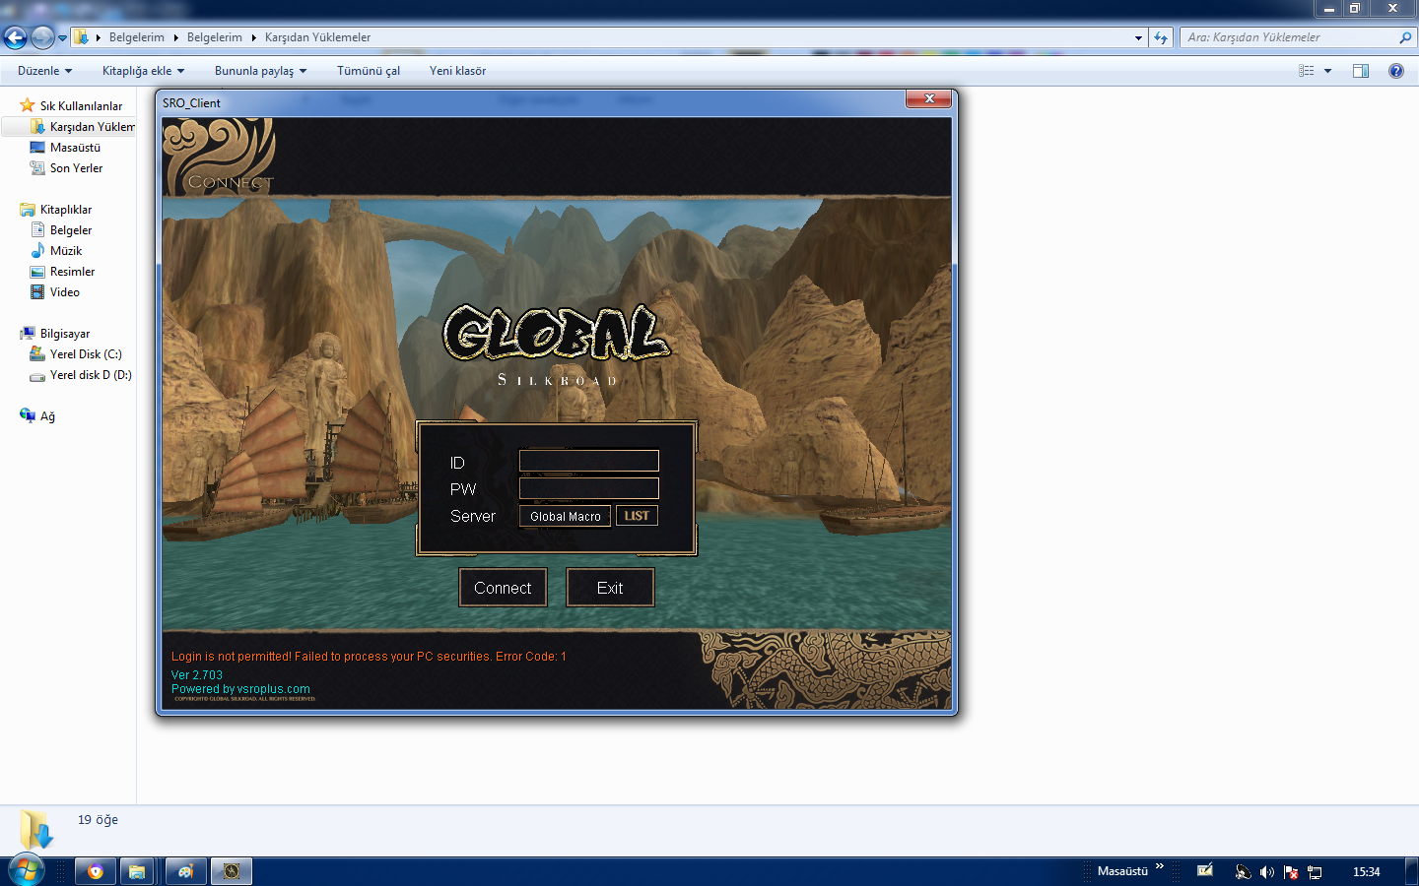Open Masaüstü in the sidebar favorites
The height and width of the screenshot is (886, 1419).
pos(75,148)
